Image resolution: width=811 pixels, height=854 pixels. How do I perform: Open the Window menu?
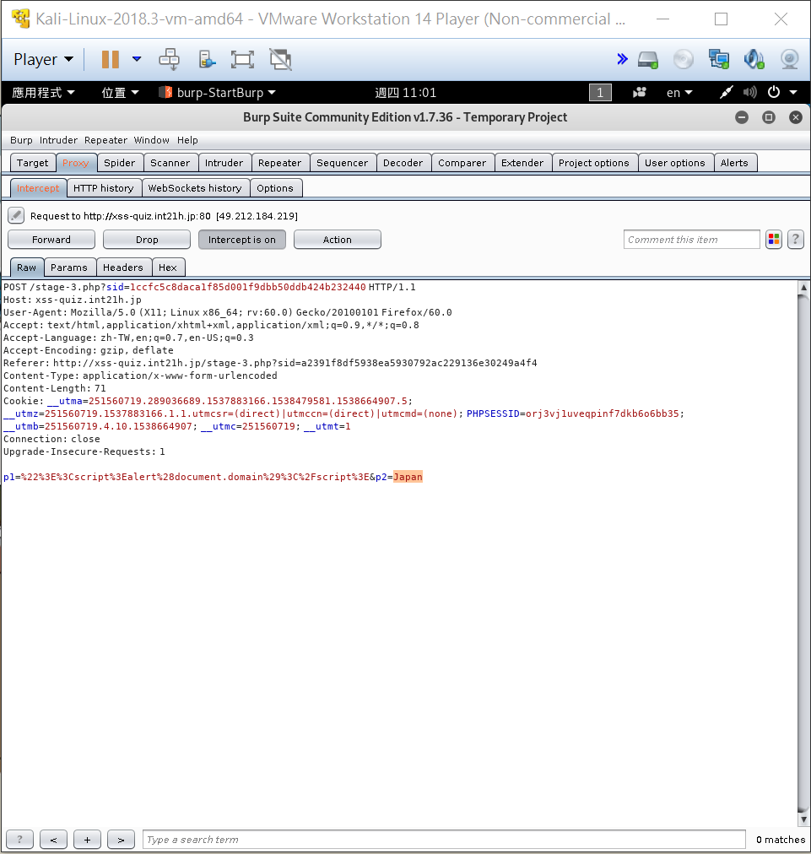(x=151, y=140)
